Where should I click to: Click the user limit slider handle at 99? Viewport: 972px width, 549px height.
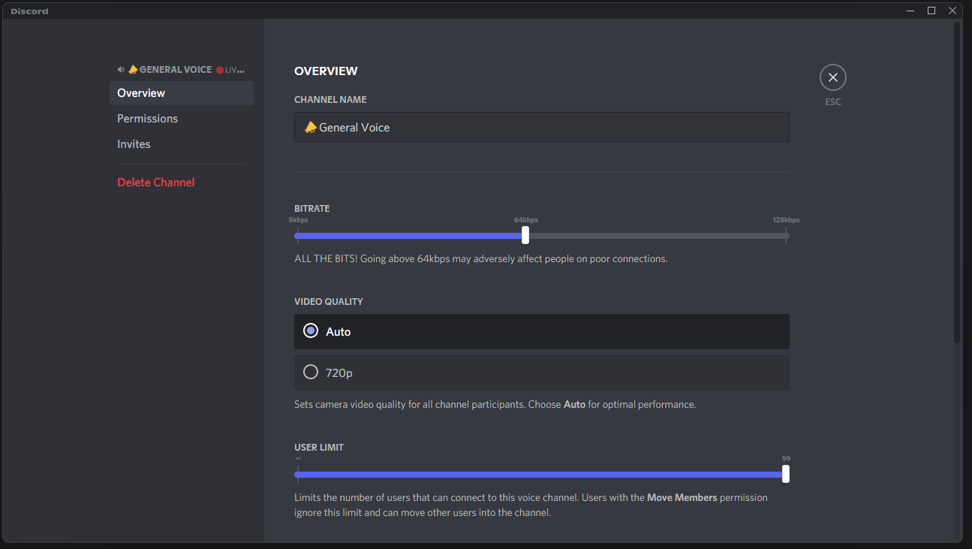(x=785, y=474)
